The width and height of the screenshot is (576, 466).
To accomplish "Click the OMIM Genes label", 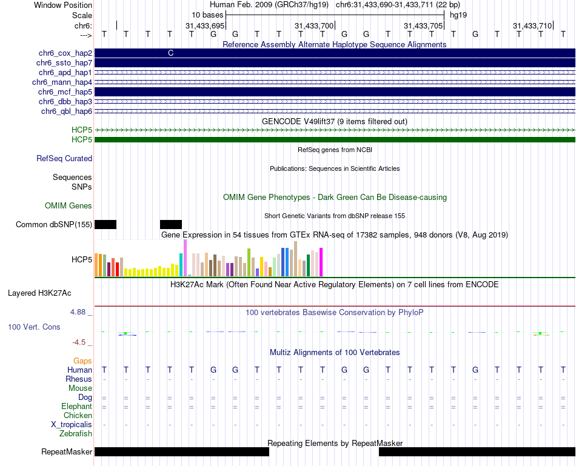I will tap(69, 205).
